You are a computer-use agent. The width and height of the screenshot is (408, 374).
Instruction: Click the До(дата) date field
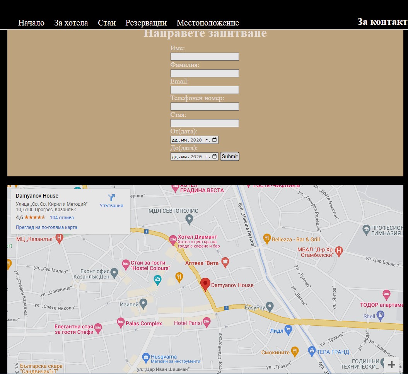point(194,156)
